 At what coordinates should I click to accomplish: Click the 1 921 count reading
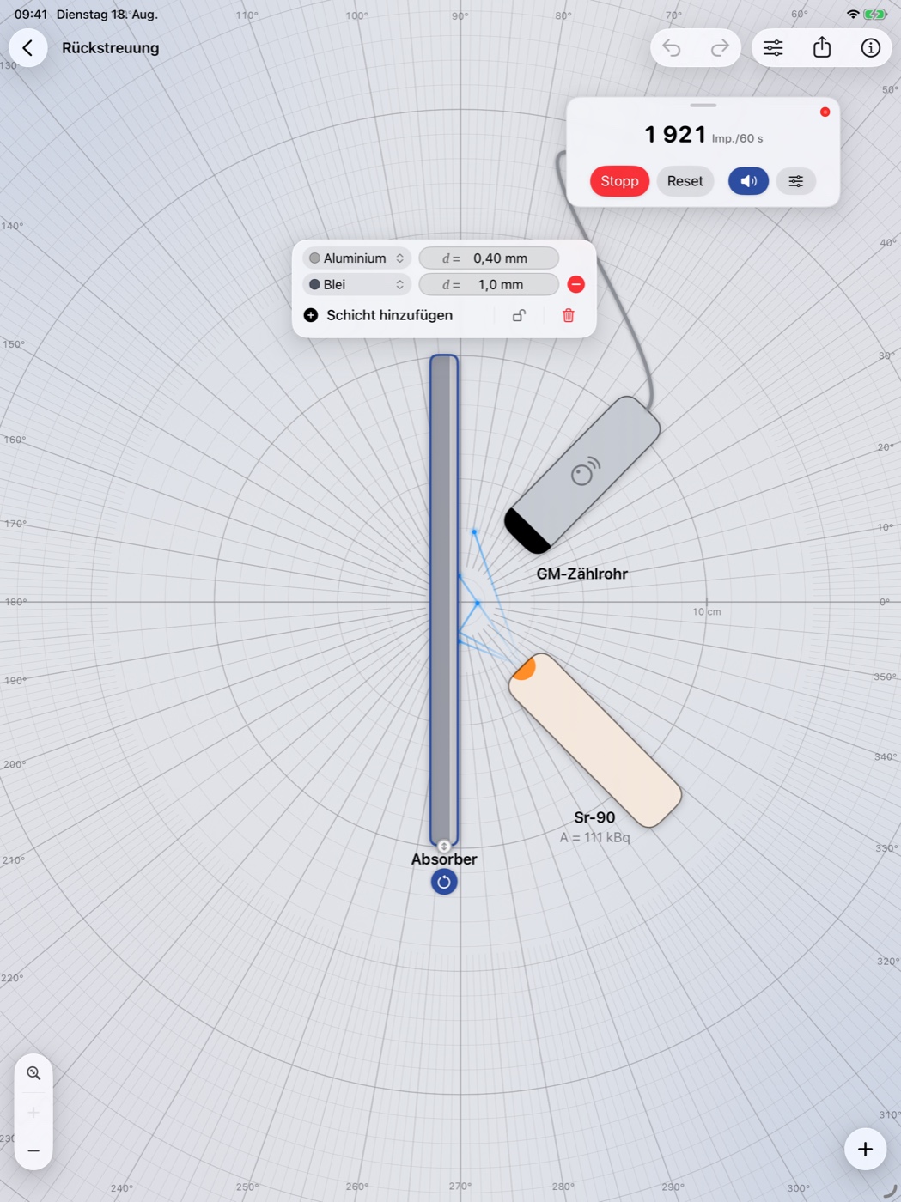pos(675,135)
